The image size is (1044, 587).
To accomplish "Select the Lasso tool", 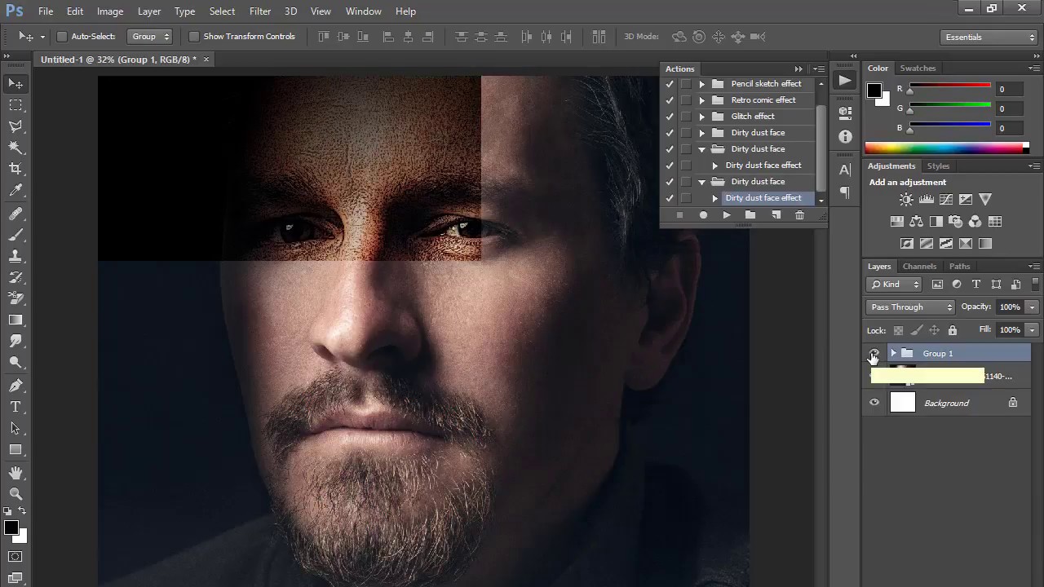I will click(x=15, y=126).
